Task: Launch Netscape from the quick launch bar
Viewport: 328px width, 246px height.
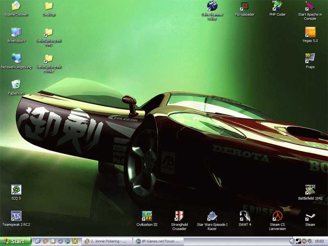Action: tap(67, 241)
